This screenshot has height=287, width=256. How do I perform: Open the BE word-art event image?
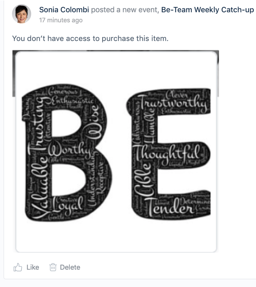(115, 151)
